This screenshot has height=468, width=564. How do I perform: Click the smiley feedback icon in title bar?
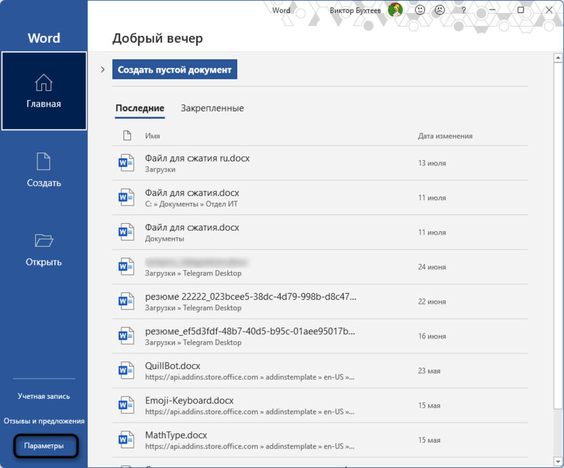click(420, 10)
